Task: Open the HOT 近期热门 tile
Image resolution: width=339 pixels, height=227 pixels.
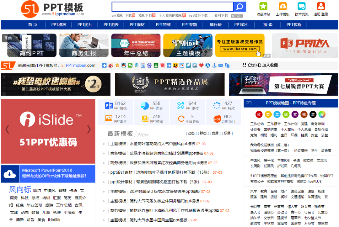Action: click(223, 119)
